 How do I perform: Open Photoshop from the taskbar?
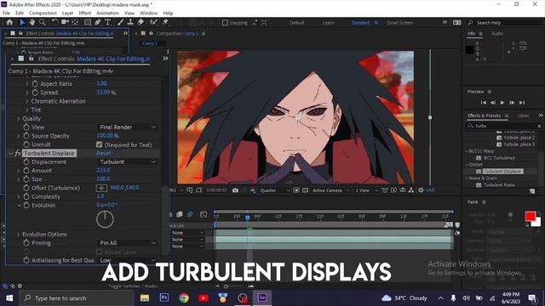pyautogui.click(x=164, y=297)
